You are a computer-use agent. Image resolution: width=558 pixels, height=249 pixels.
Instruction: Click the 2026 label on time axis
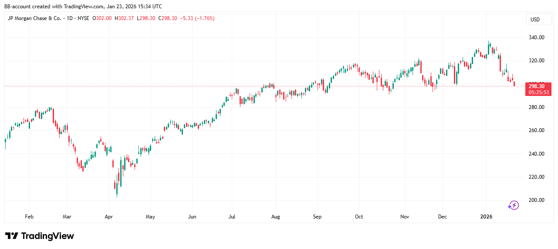click(x=486, y=217)
